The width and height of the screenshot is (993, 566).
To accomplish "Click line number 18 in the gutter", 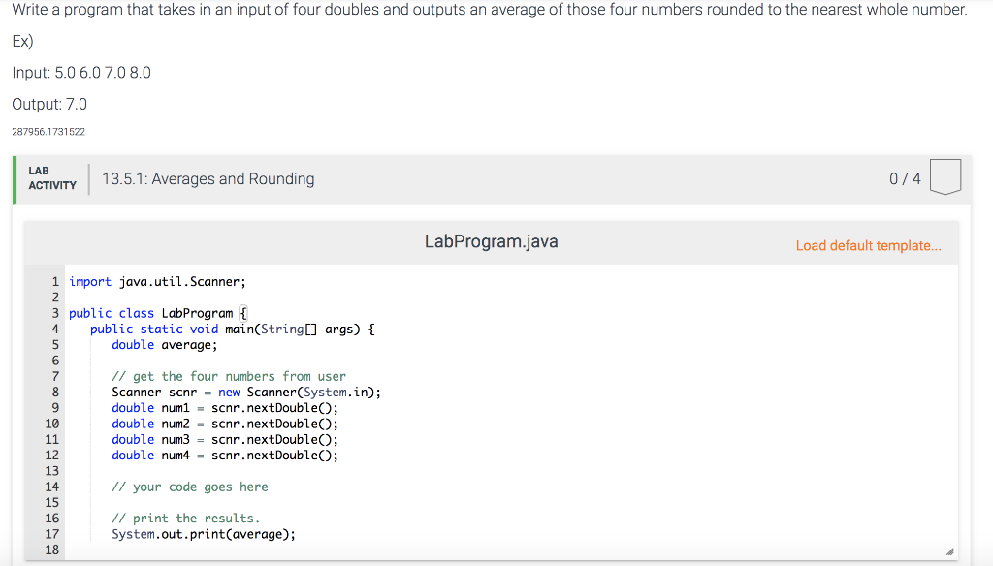I will [52, 550].
